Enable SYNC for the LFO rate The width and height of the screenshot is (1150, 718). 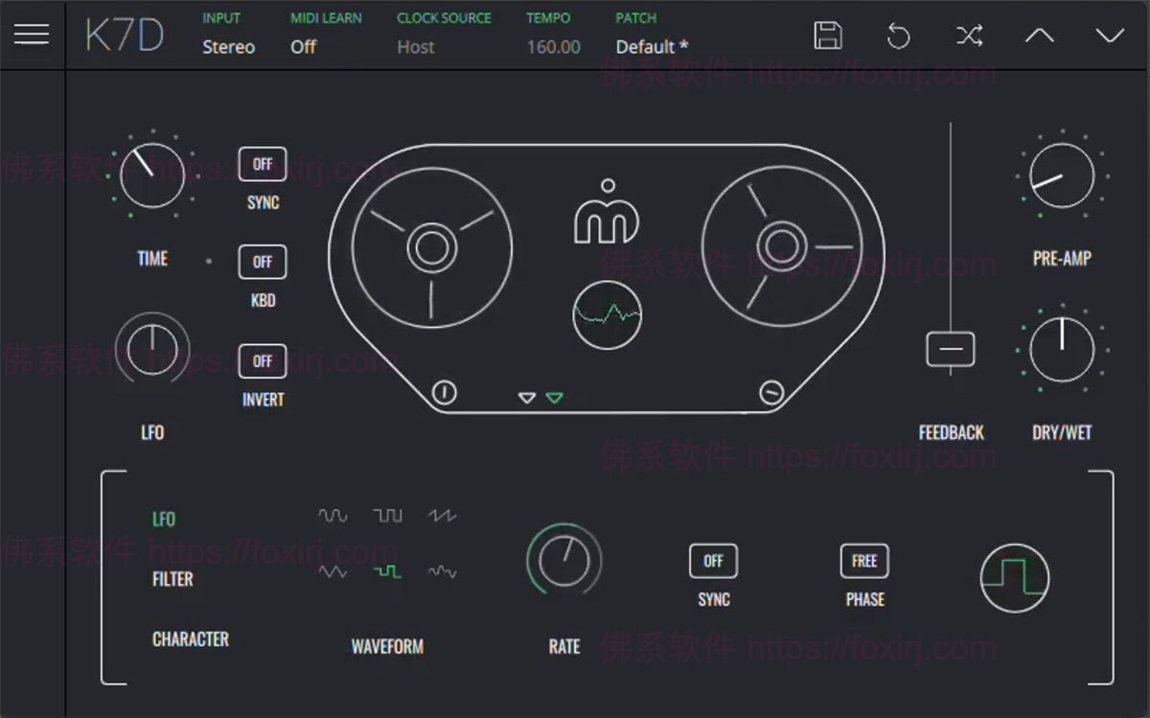[712, 561]
